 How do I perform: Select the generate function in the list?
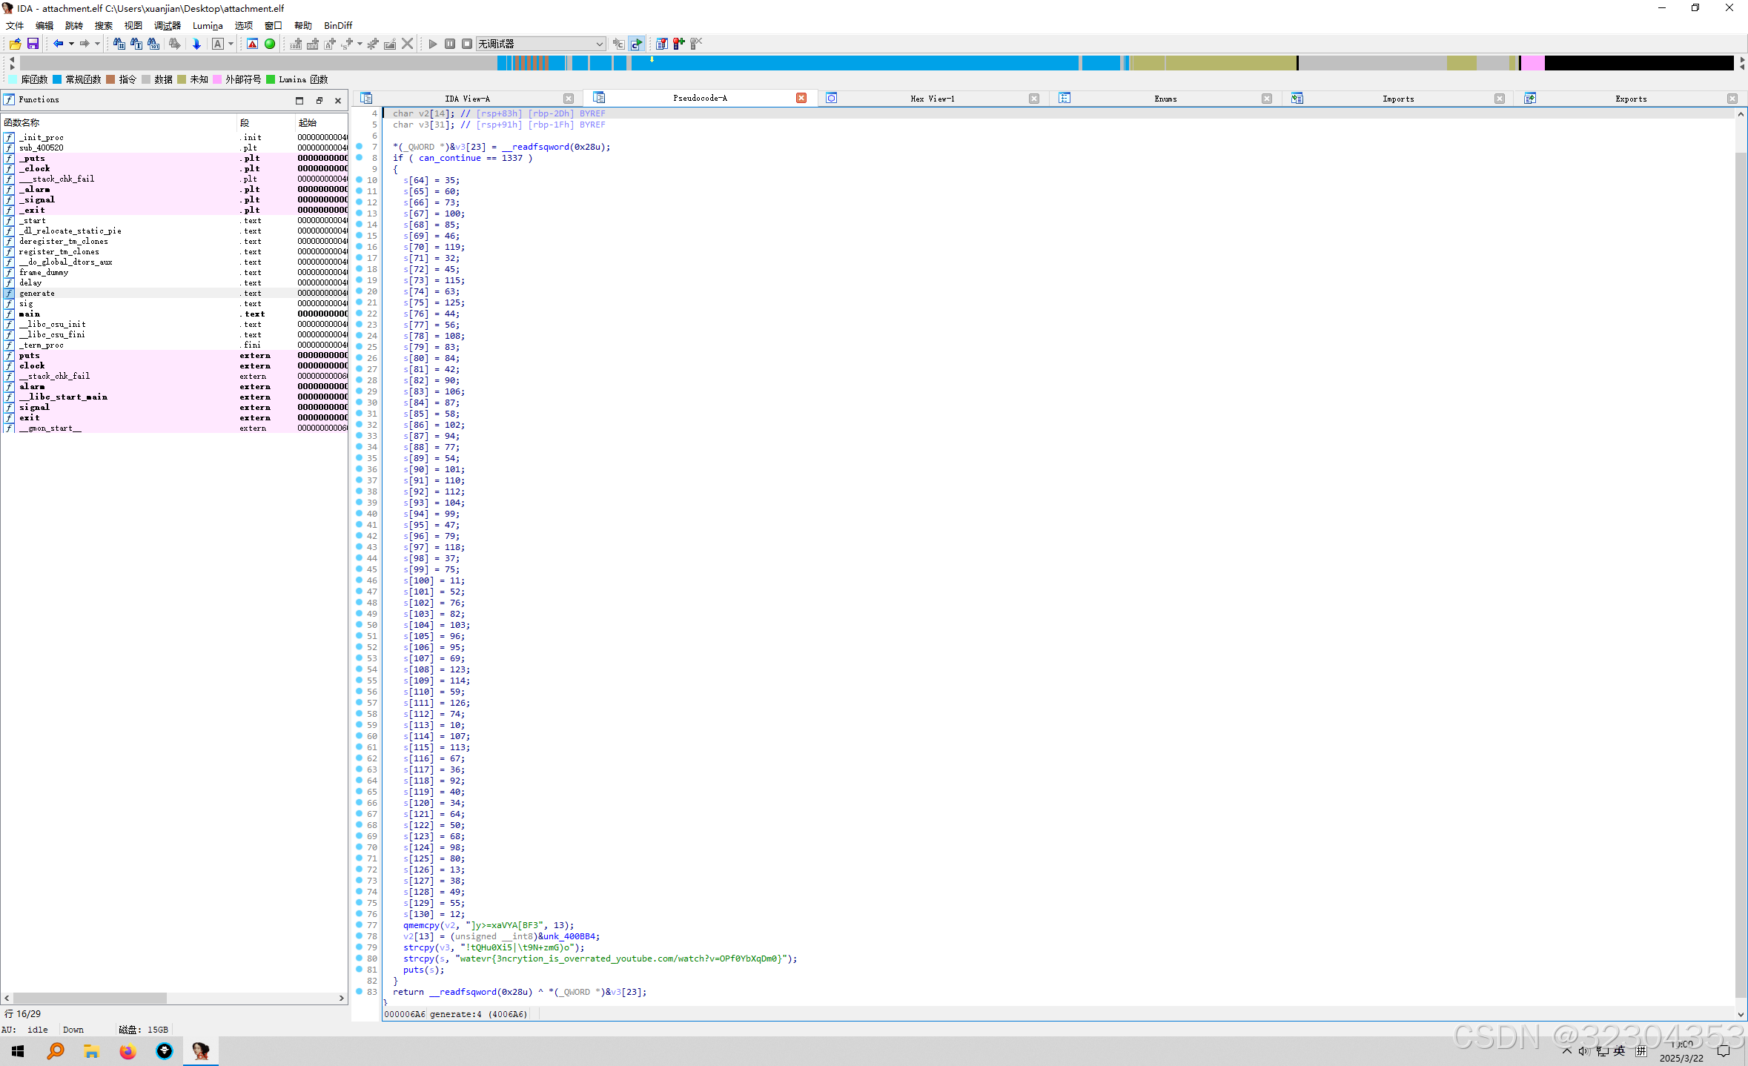37,293
